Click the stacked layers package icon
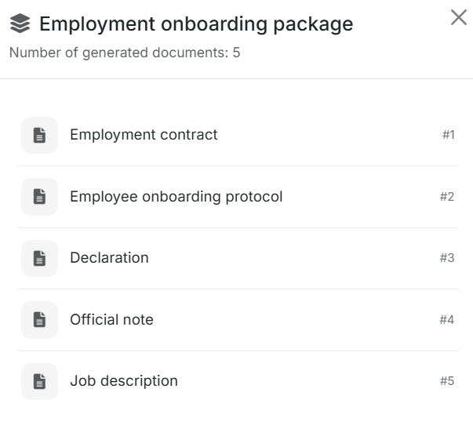 tap(20, 24)
